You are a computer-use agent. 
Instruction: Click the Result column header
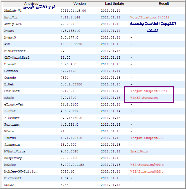pos(164,4)
